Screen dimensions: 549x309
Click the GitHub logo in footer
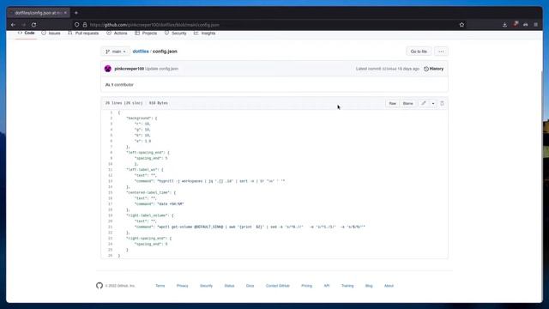100,286
